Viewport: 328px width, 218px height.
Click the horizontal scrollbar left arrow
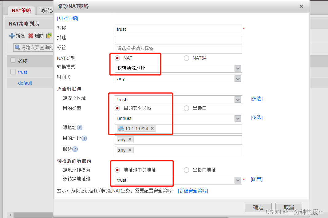(x=10, y=215)
